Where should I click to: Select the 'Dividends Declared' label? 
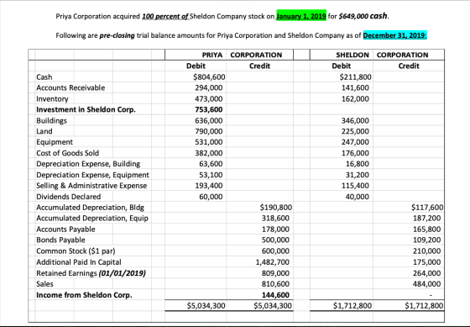pos(68,197)
